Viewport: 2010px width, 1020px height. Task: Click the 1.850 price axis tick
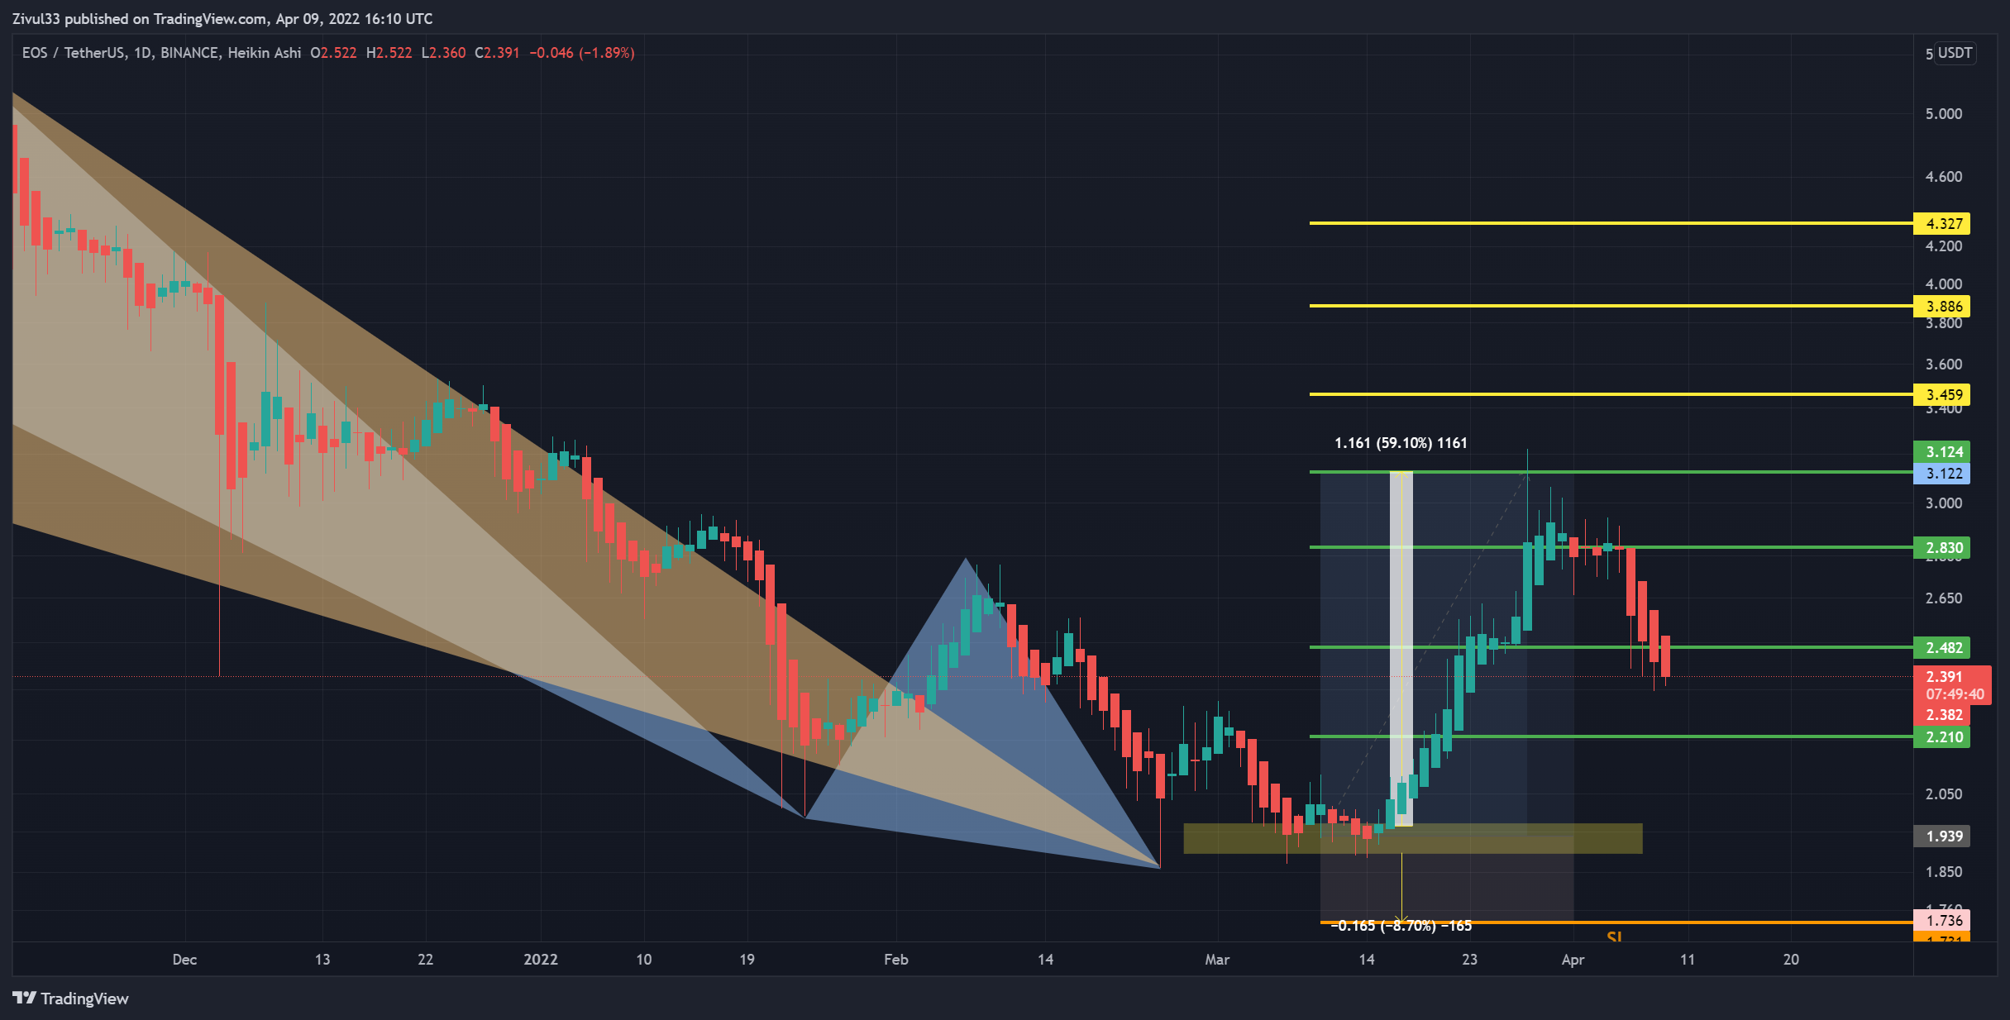[x=1943, y=871]
